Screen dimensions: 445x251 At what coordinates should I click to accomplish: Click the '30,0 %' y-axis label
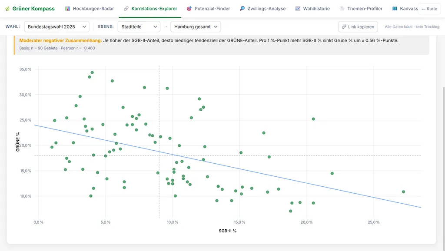(x=25, y=95)
